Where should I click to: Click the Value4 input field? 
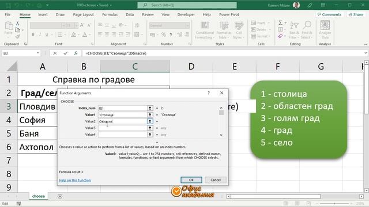coord(122,135)
